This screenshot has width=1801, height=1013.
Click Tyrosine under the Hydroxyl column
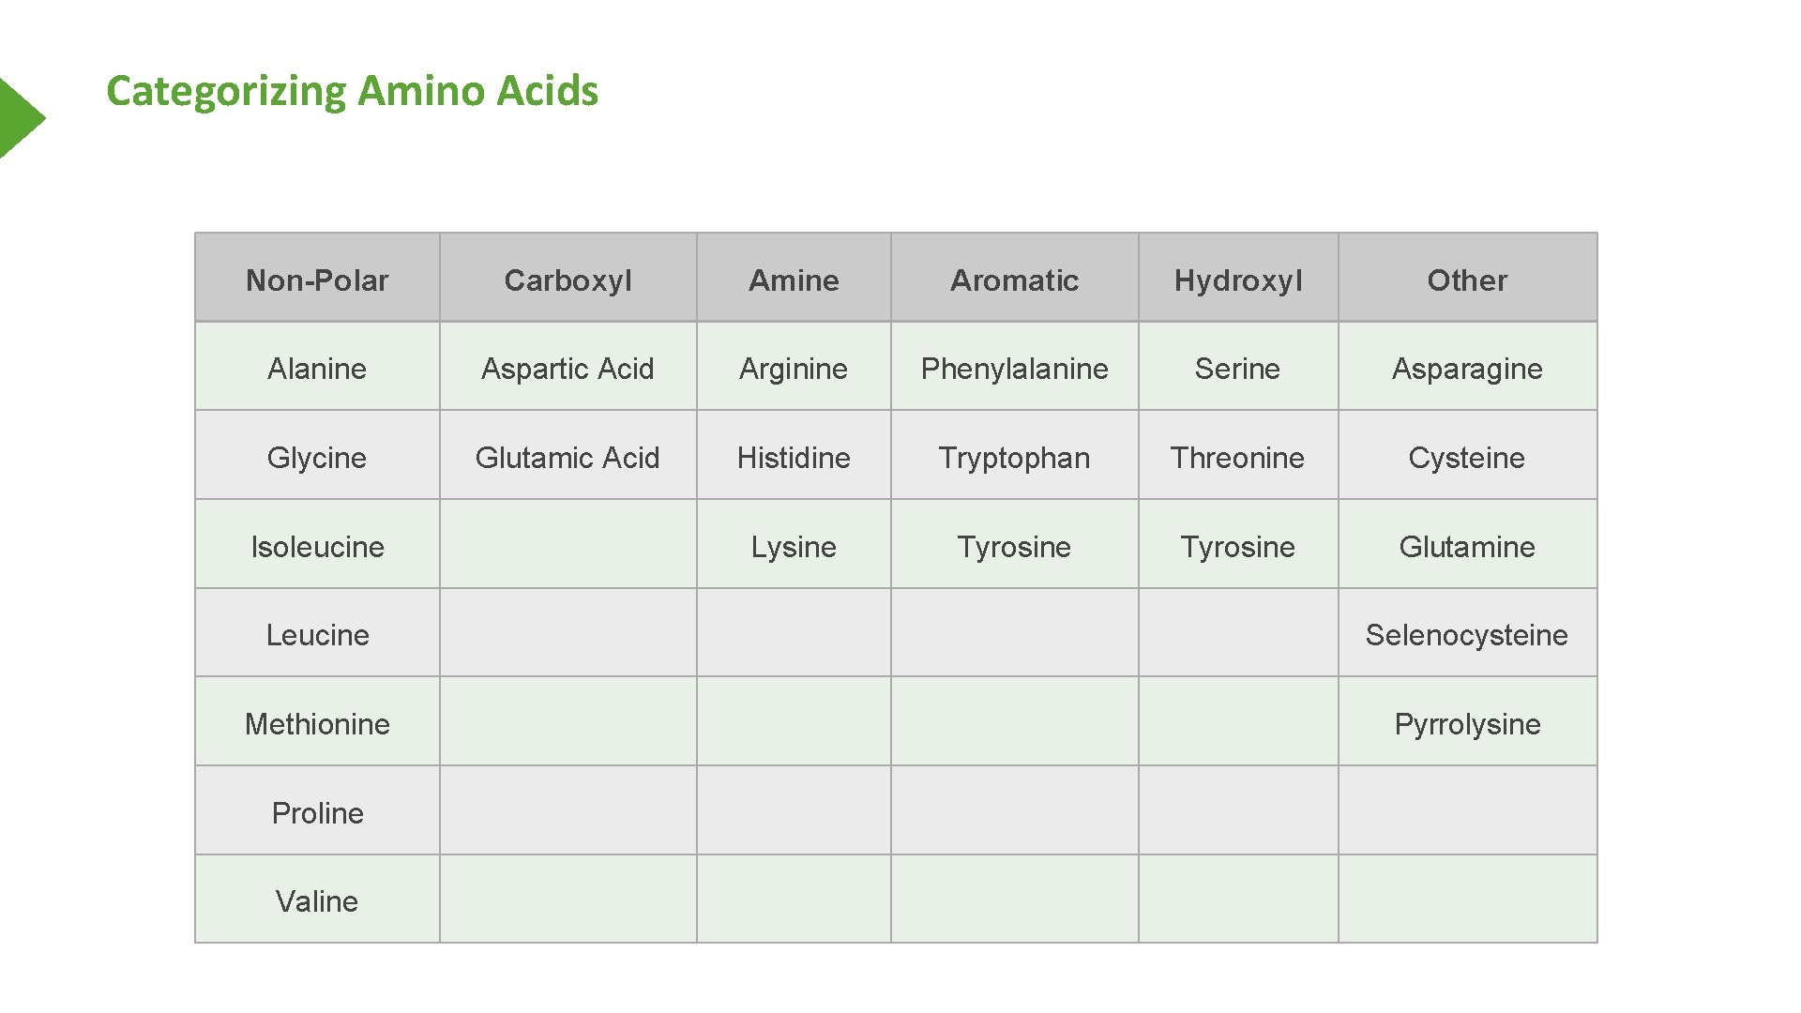point(1237,547)
